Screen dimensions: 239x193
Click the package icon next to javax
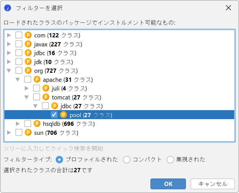click(28, 44)
